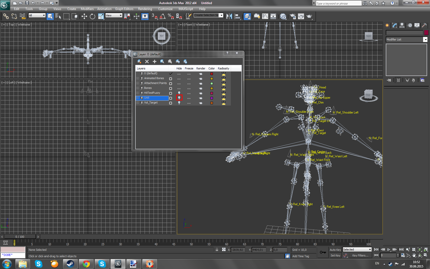430x269 pixels.
Task: Expand the Animated Bones layer
Action: coord(138,78)
